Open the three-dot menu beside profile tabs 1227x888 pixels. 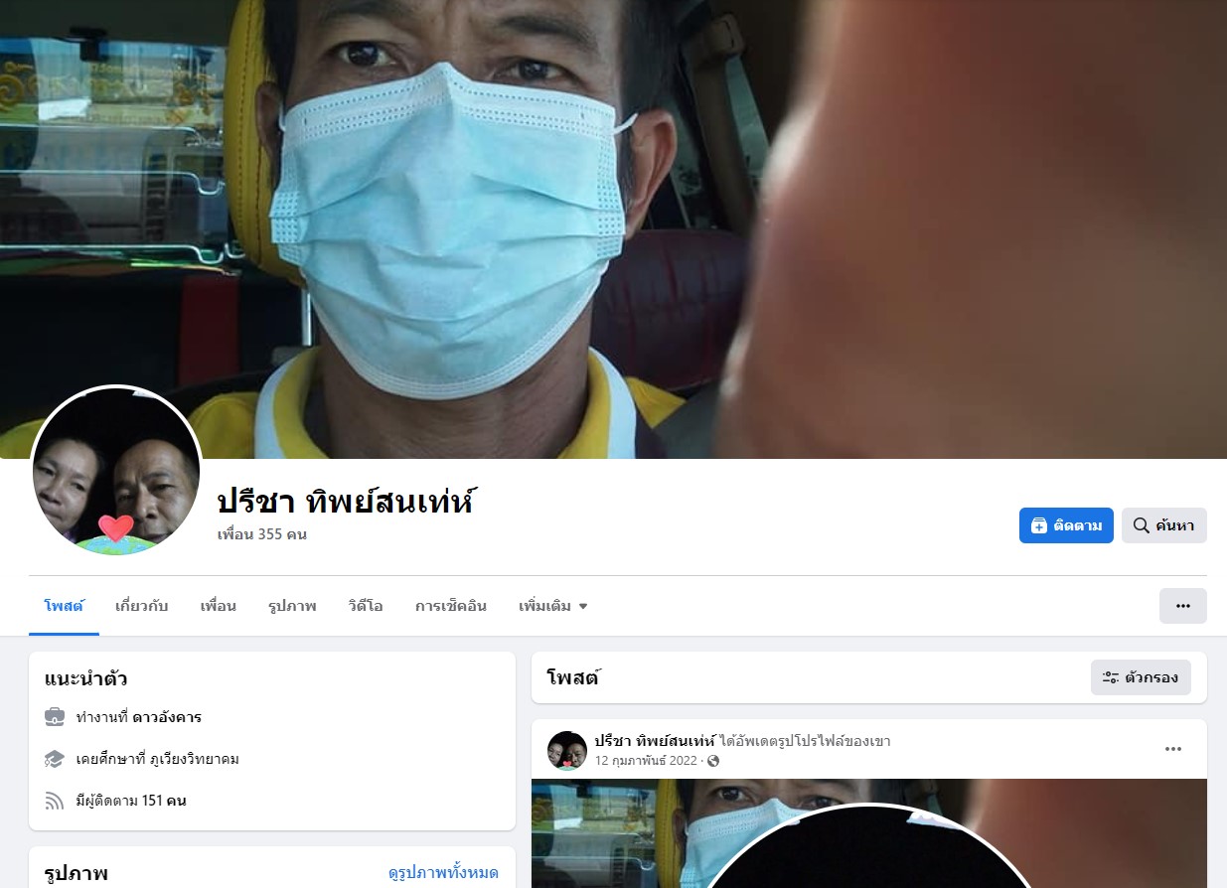pyautogui.click(x=1182, y=606)
